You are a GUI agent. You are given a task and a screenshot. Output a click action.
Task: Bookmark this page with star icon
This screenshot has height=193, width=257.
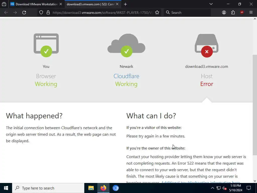click(x=157, y=13)
